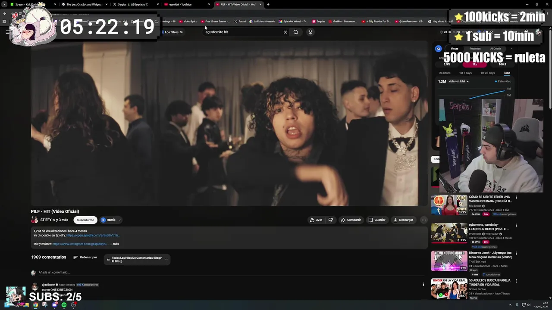Click the Los filtros search filter button
The width and height of the screenshot is (552, 310).
(173, 32)
